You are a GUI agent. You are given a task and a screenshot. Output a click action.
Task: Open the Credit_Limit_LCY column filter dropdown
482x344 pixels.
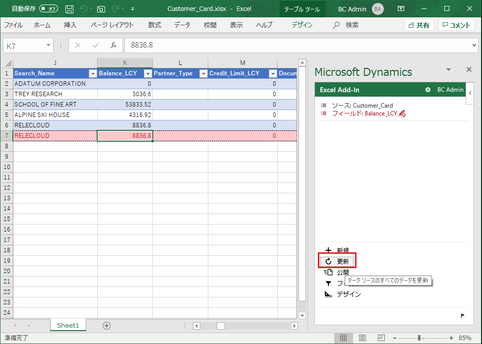[273, 73]
